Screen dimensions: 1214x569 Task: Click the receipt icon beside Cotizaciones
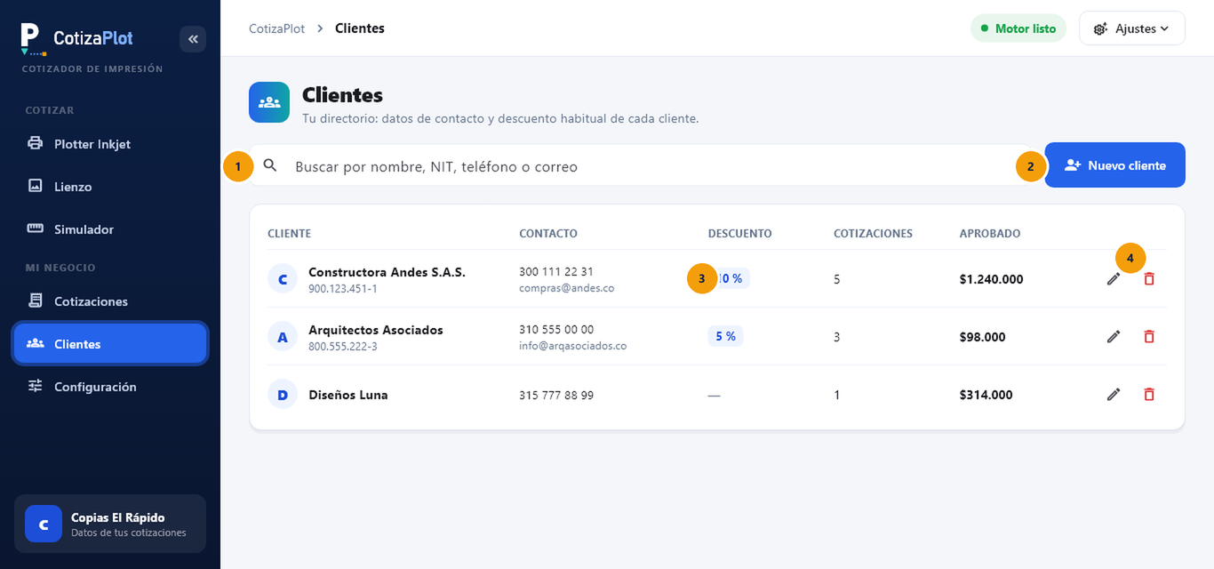click(36, 301)
